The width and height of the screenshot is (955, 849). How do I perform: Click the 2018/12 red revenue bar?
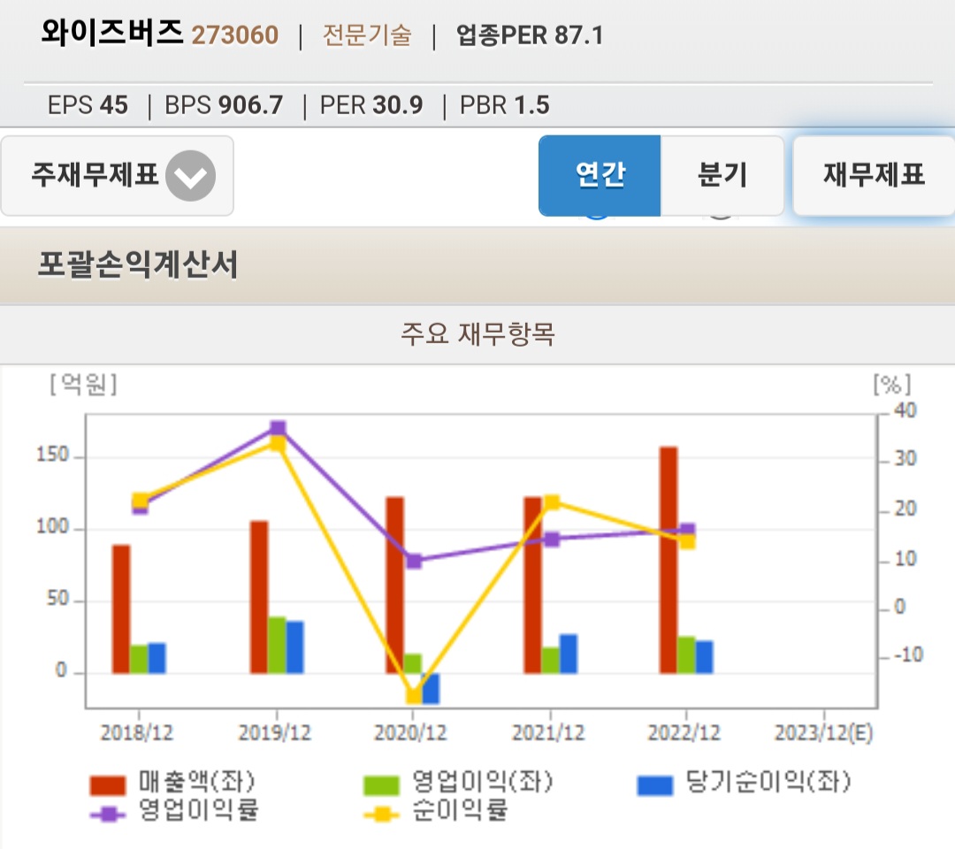pyautogui.click(x=121, y=609)
